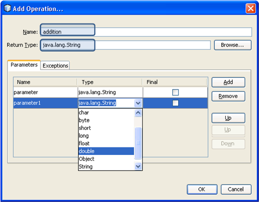Click the dropdown list's scroll down arrow
Image resolution: width=259 pixels, height=202 pixels.
138,166
